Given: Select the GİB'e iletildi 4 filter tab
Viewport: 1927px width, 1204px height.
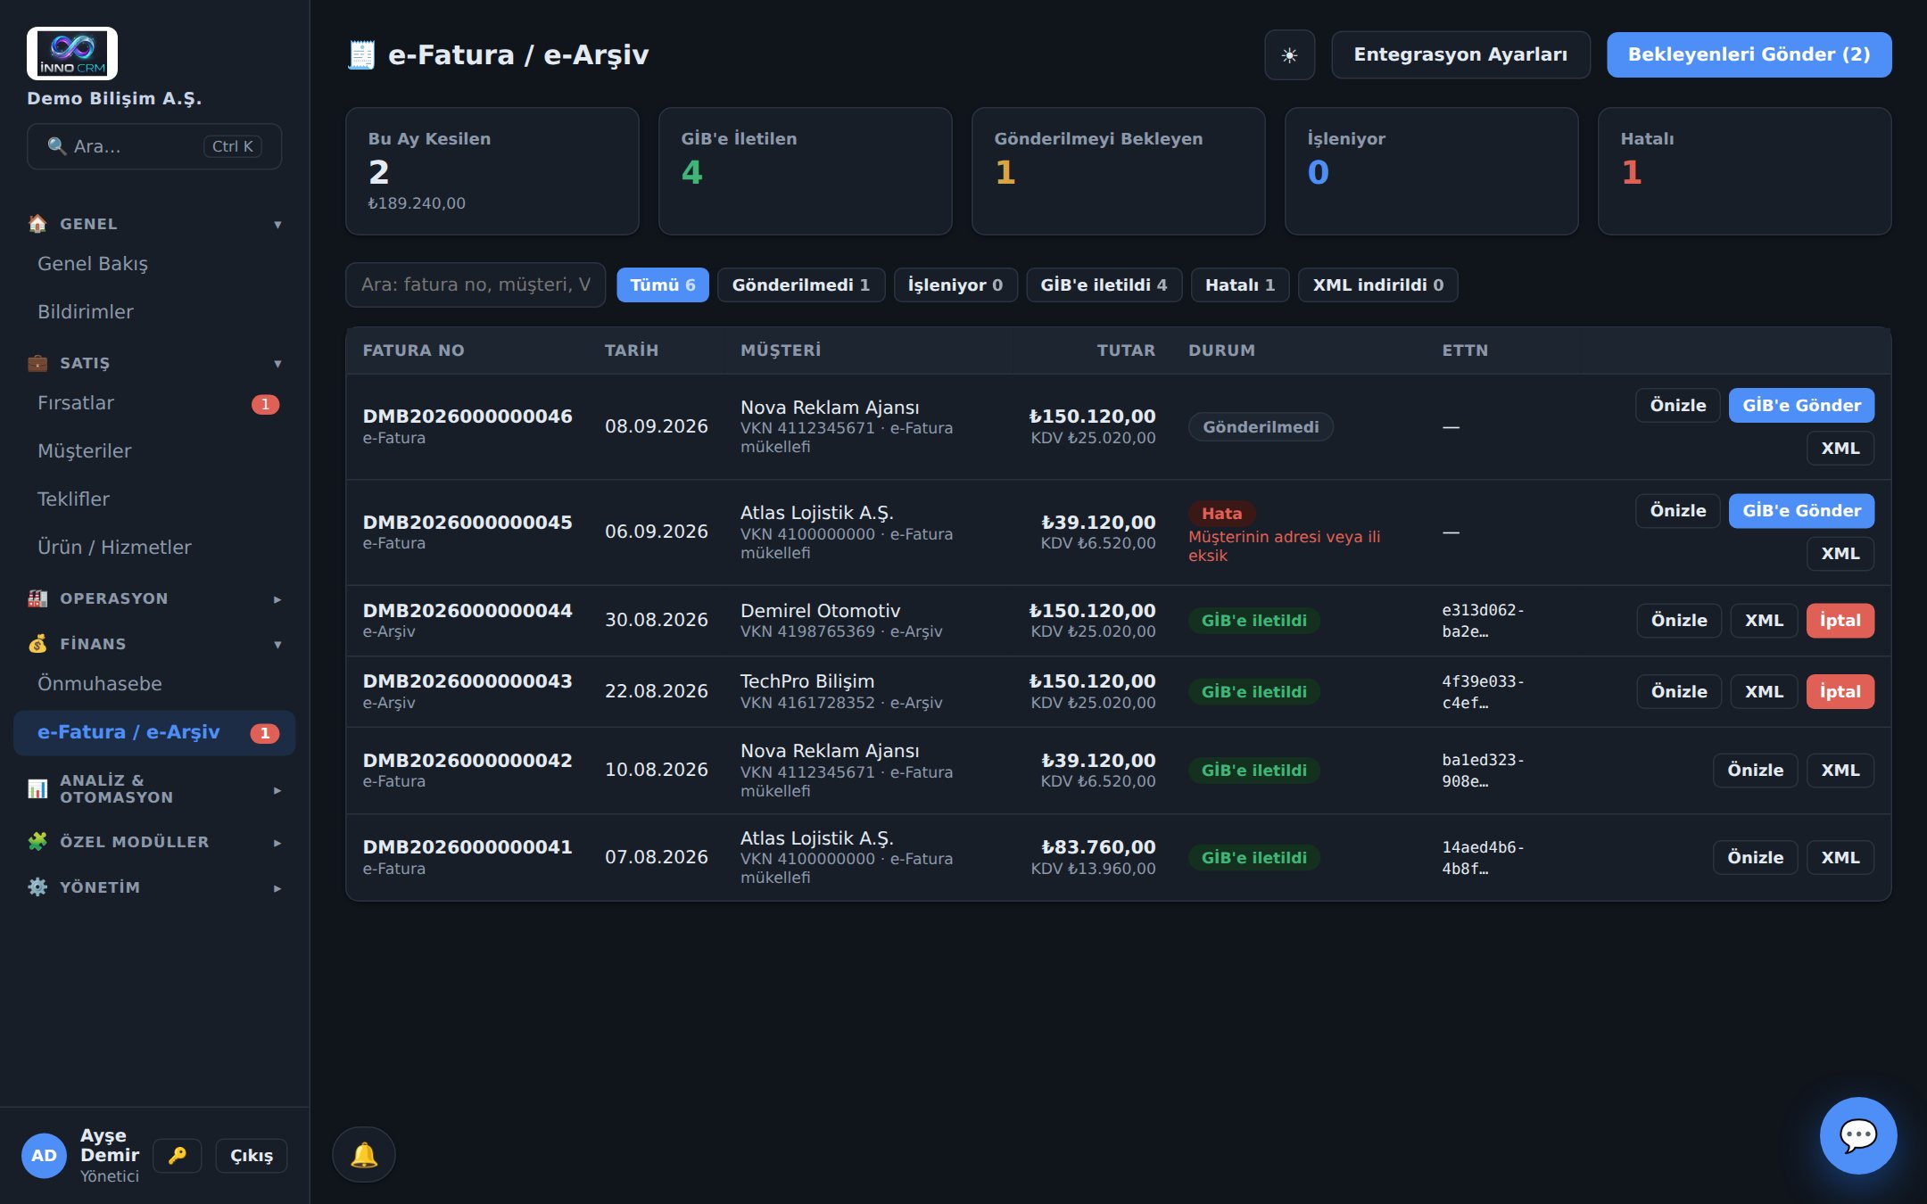Looking at the screenshot, I should 1104,285.
